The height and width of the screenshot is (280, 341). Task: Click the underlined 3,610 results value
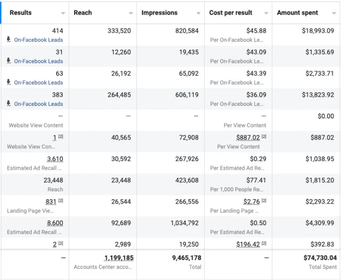(x=55, y=159)
